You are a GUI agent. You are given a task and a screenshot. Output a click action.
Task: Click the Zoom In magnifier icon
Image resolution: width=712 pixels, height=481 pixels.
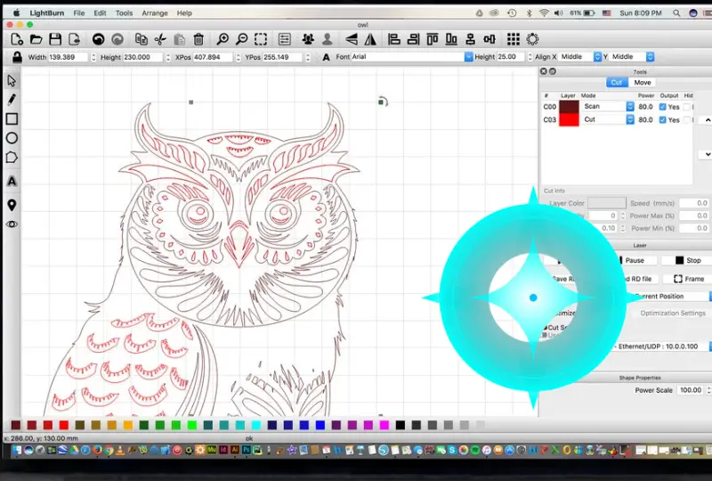[222, 39]
